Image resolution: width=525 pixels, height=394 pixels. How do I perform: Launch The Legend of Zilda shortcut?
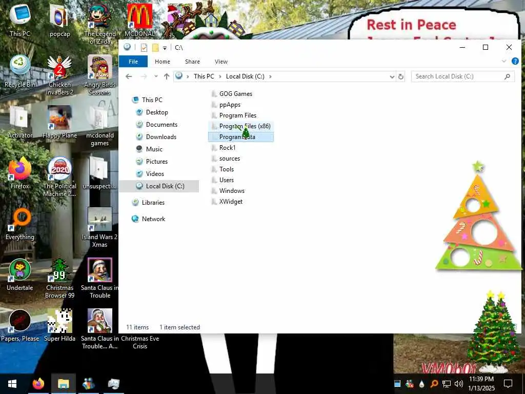[99, 24]
